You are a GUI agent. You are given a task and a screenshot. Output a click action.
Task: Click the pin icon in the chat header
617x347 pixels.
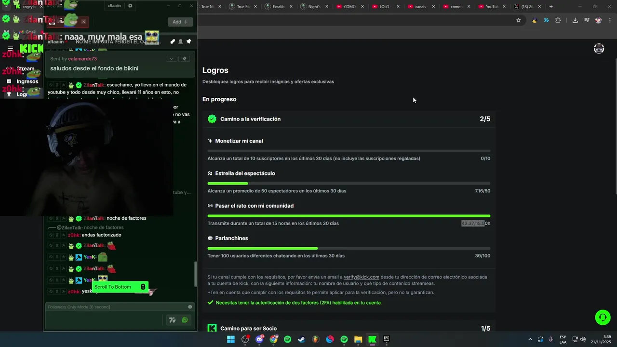[x=188, y=41]
